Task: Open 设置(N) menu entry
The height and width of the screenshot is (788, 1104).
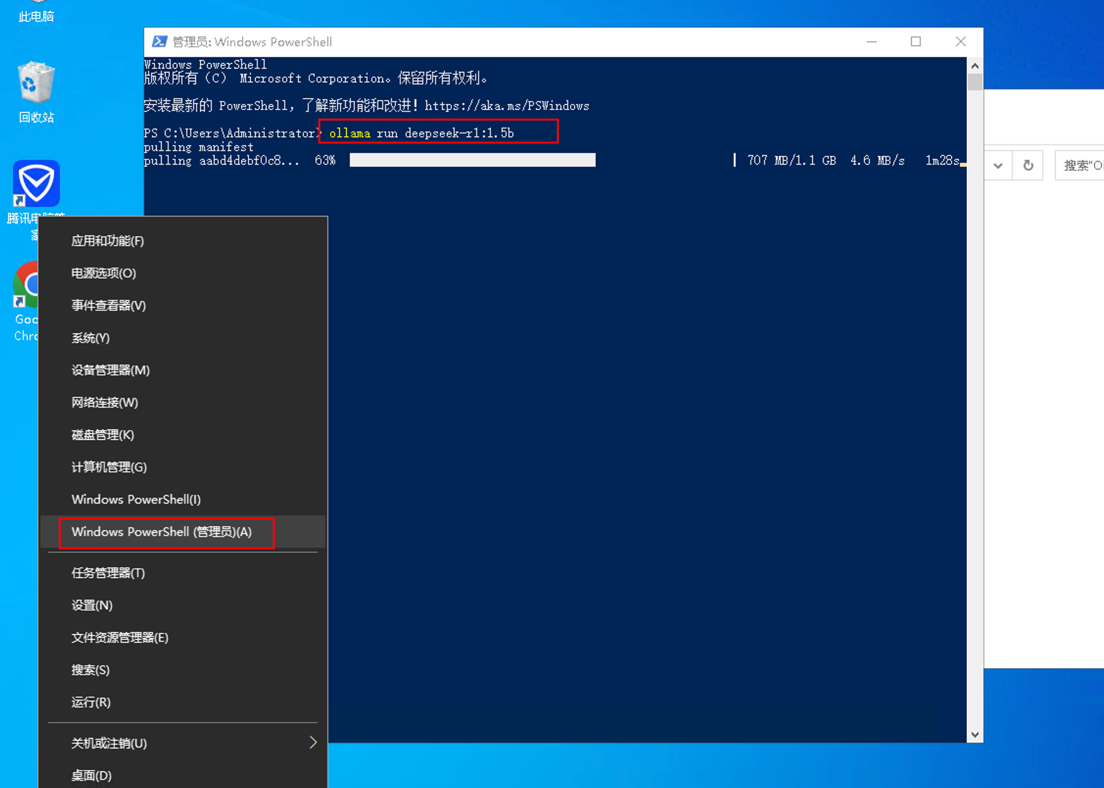Action: pos(182,605)
